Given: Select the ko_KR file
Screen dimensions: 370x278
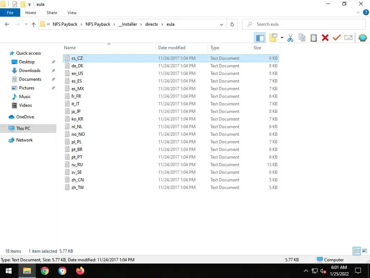Looking at the screenshot, I should click(171, 119).
